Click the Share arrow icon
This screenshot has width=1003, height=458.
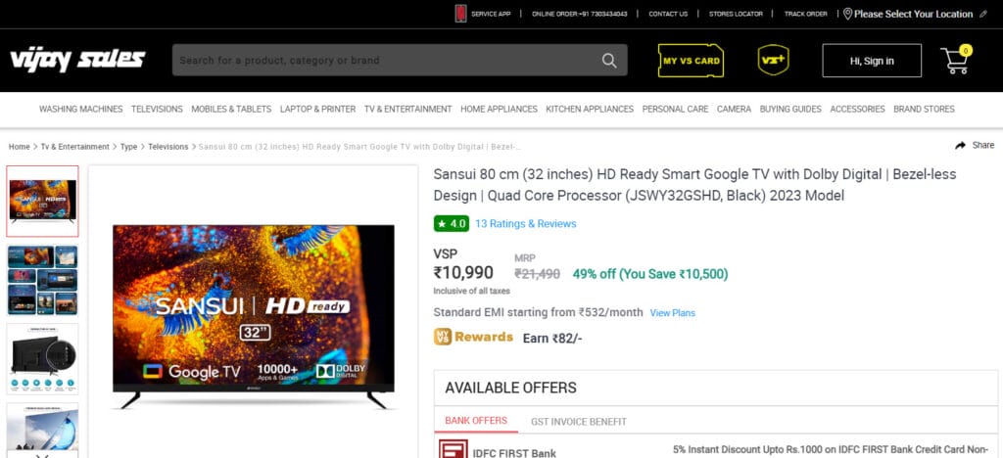(960, 146)
